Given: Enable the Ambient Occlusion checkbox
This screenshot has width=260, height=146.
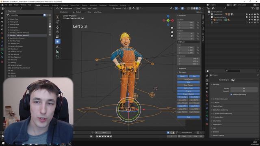Looking at the screenshot, I should point(214,99).
